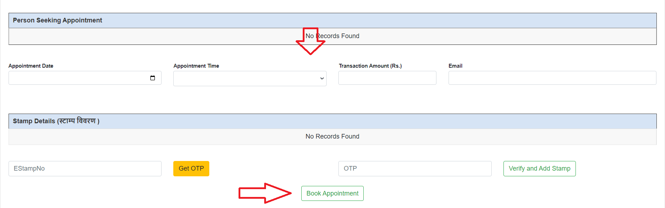
Task: Click the Stamp Details section header
Action: pyautogui.click(x=56, y=121)
